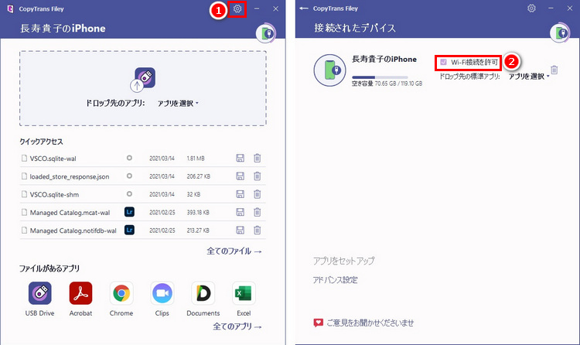This screenshot has width=580, height=345.
Task: Click VSCO icon on VSCO.sqlite-shm row
Action: (129, 194)
